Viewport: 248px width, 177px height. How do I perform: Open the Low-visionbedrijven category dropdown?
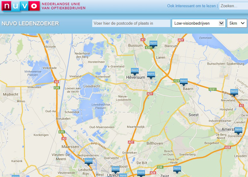click(198, 23)
